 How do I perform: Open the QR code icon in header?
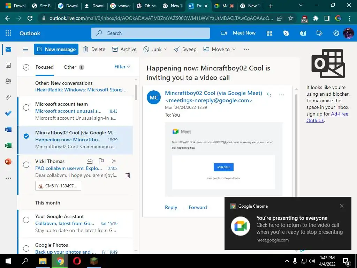click(x=269, y=33)
